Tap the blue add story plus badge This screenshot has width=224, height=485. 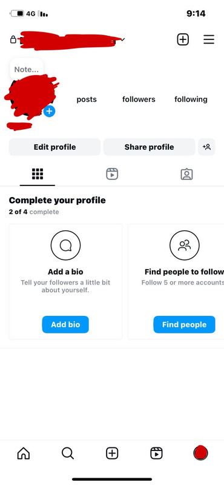click(x=49, y=111)
